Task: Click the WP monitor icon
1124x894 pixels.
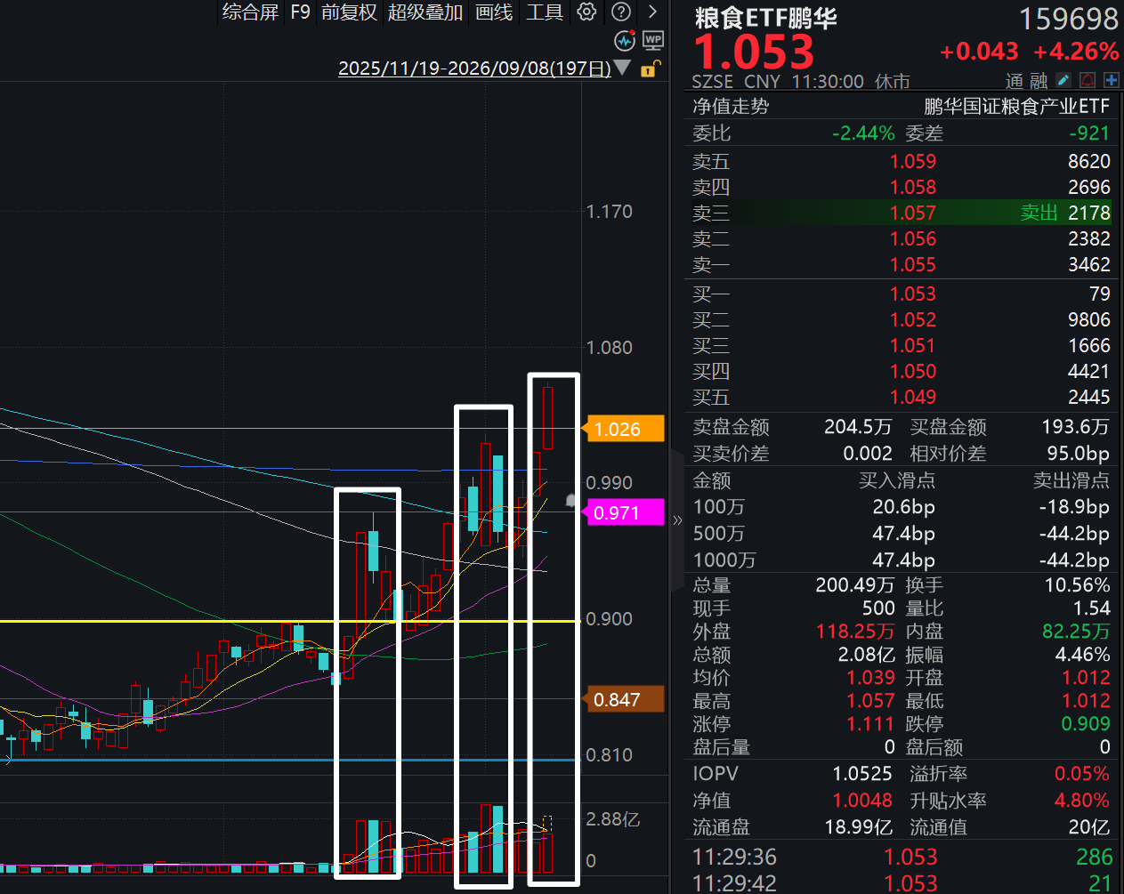Action: point(652,40)
